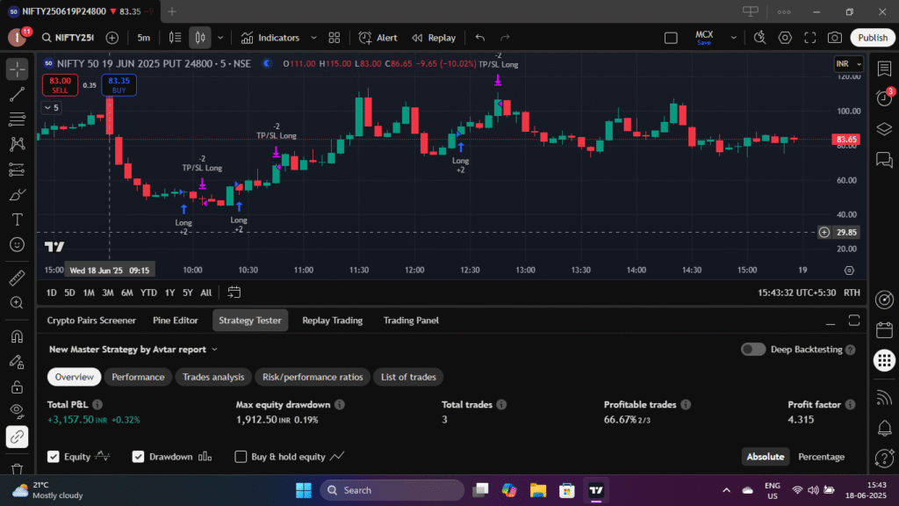Open the quick search icon
Screen dimensions: 899x506
pyautogui.click(x=759, y=38)
